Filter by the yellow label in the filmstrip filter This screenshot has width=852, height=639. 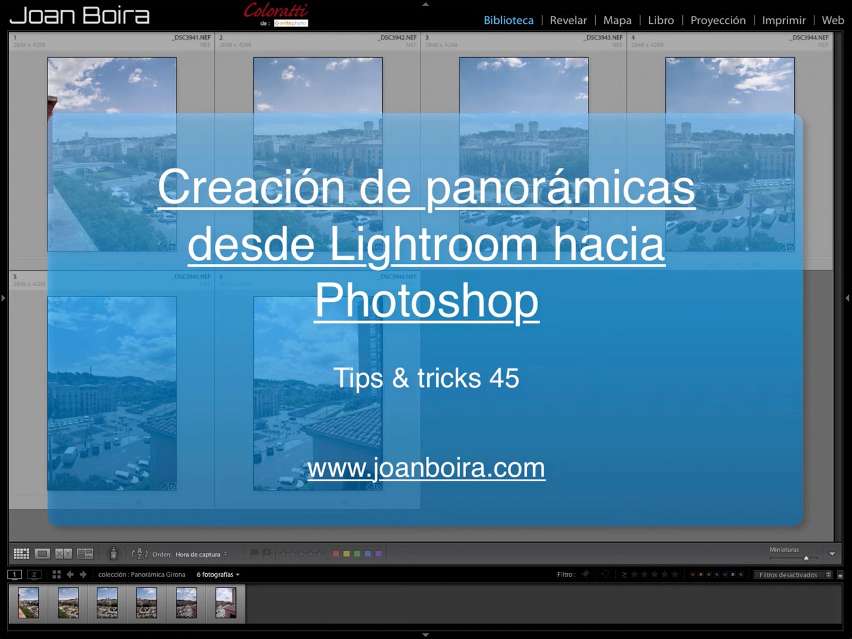pyautogui.click(x=700, y=574)
